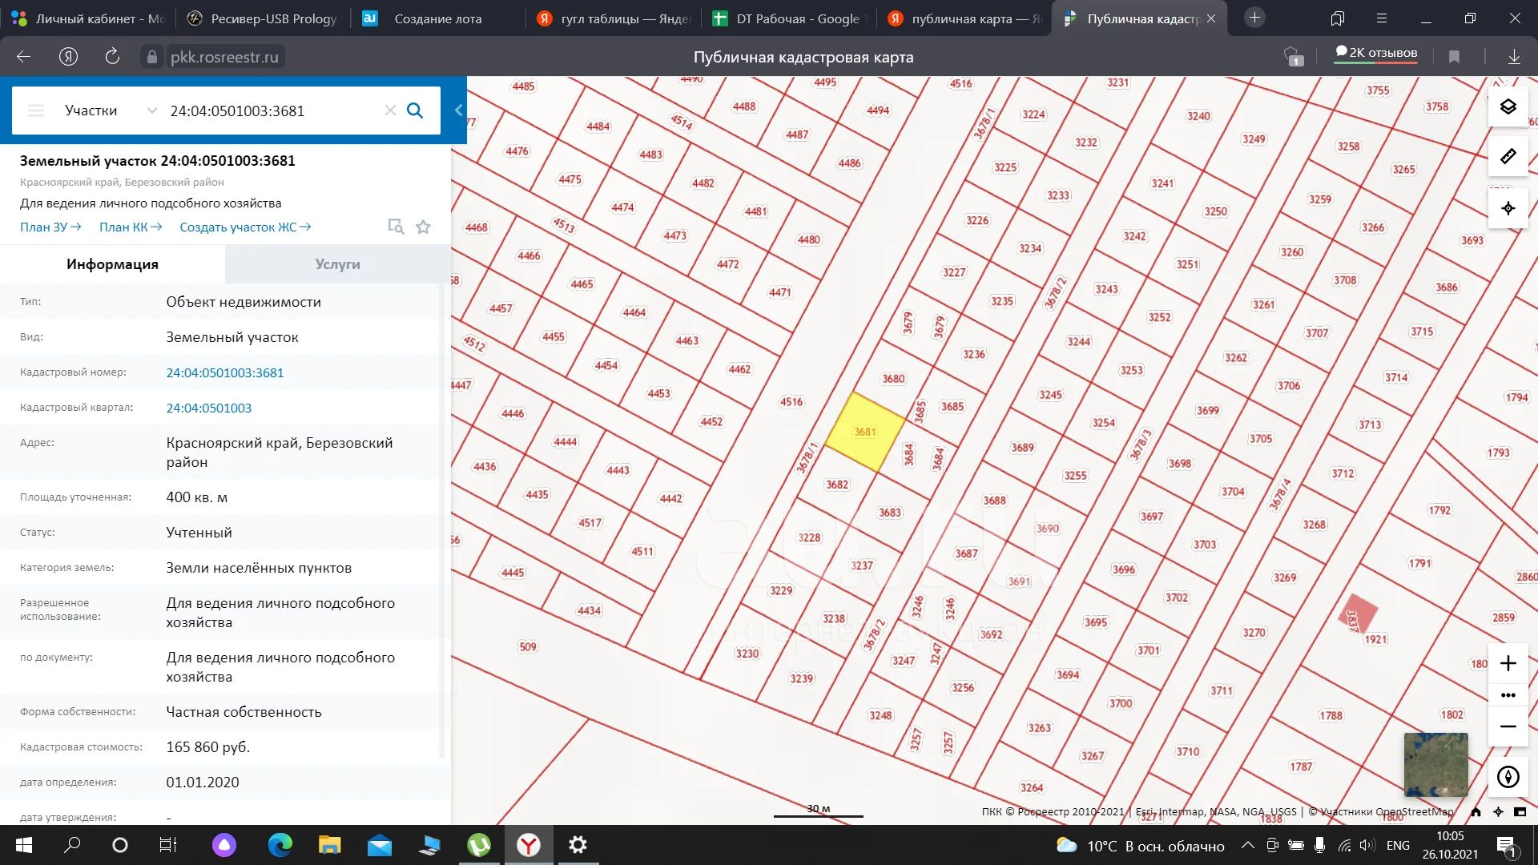Open the new tab plus button
1538x865 pixels.
pos(1254,18)
